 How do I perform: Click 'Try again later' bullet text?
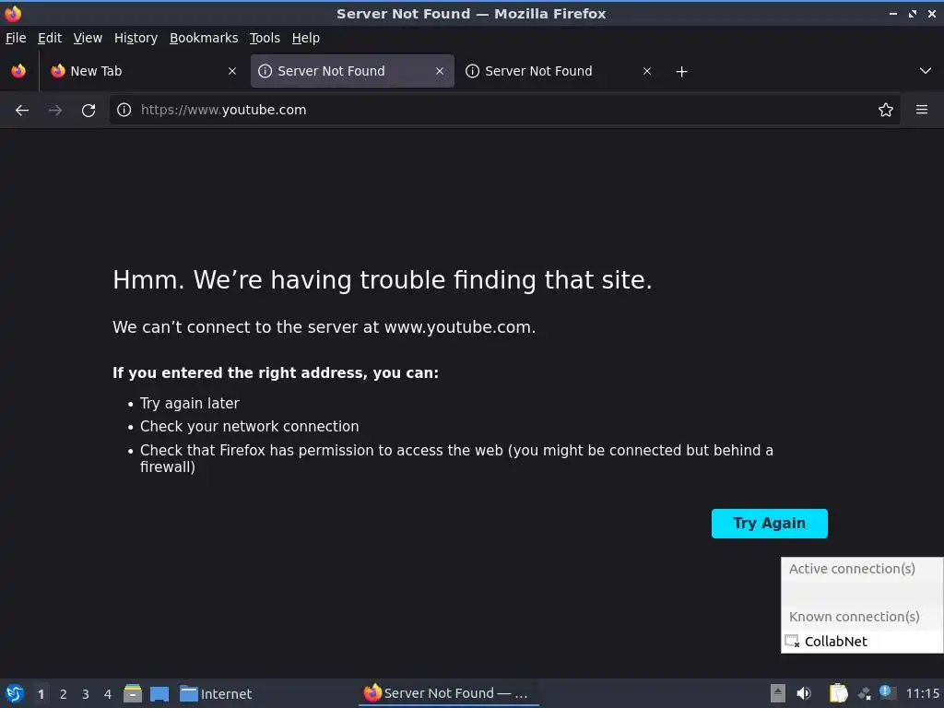click(190, 404)
